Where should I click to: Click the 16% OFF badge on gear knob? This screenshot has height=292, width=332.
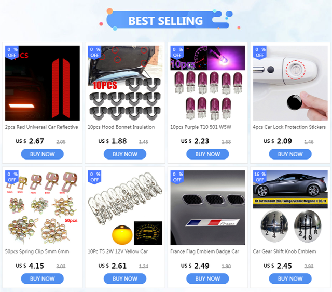(260, 177)
